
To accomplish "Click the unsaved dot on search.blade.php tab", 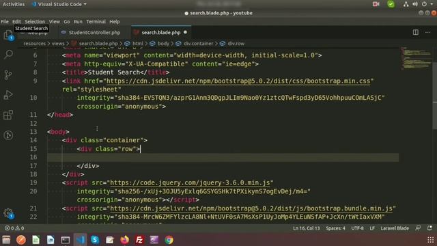I will [x=185, y=32].
